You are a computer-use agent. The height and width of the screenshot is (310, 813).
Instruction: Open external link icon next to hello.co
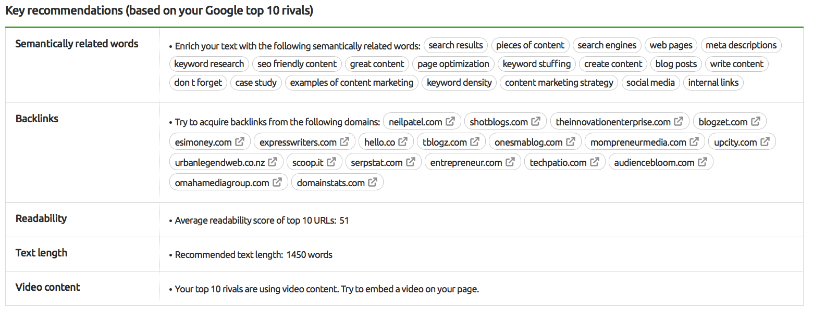coord(403,141)
